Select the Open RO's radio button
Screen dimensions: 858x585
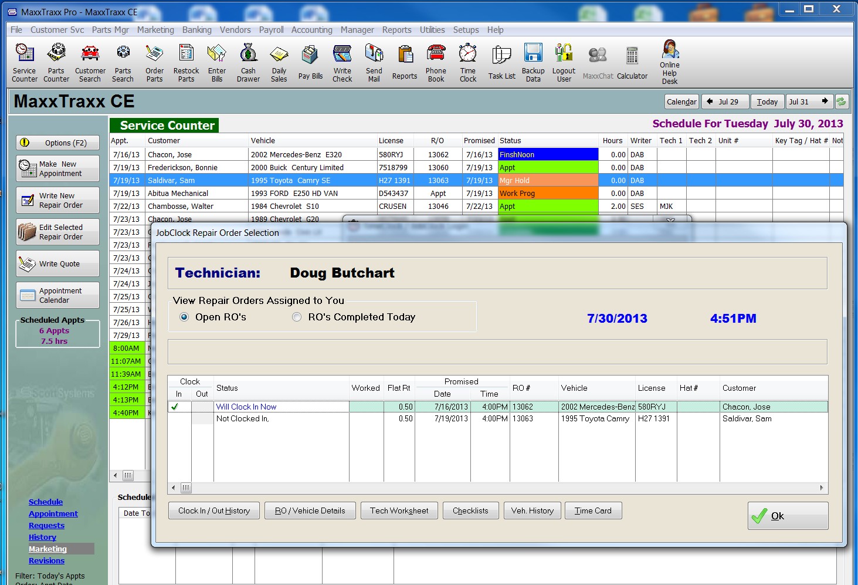[x=184, y=317]
